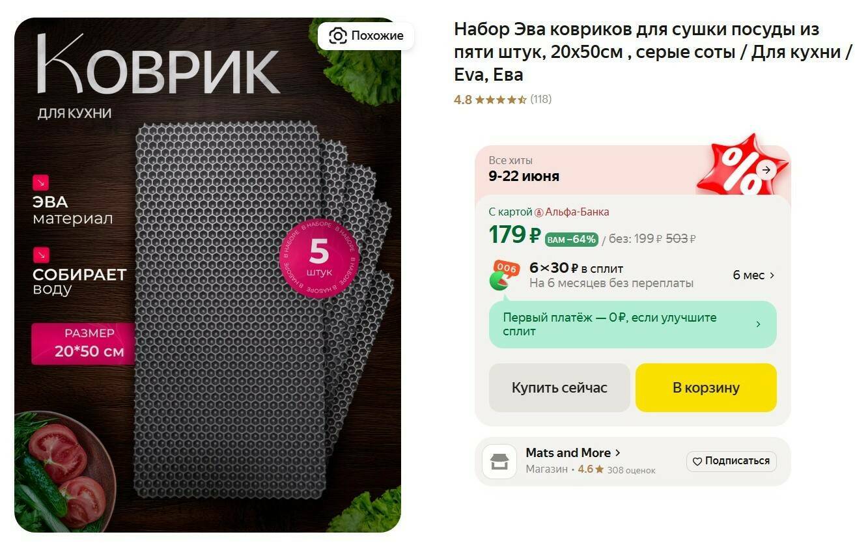Click the Split watermelon icon
This screenshot has width=868, height=543.
coord(505,275)
